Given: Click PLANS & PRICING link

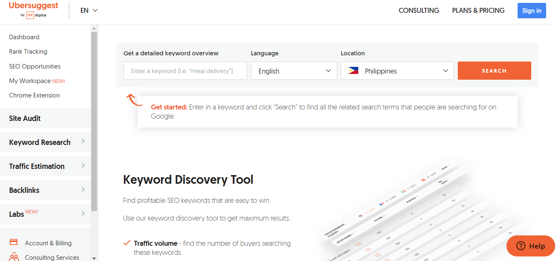Looking at the screenshot, I should tap(478, 10).
